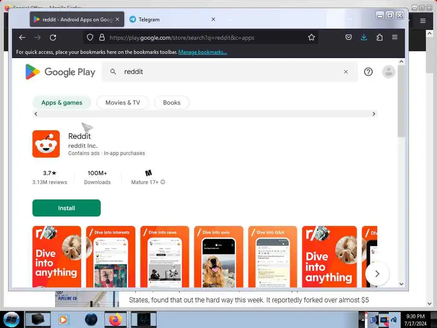Open the Dive into Q&A screenshot
This screenshot has width=437, height=328.
(x=272, y=257)
